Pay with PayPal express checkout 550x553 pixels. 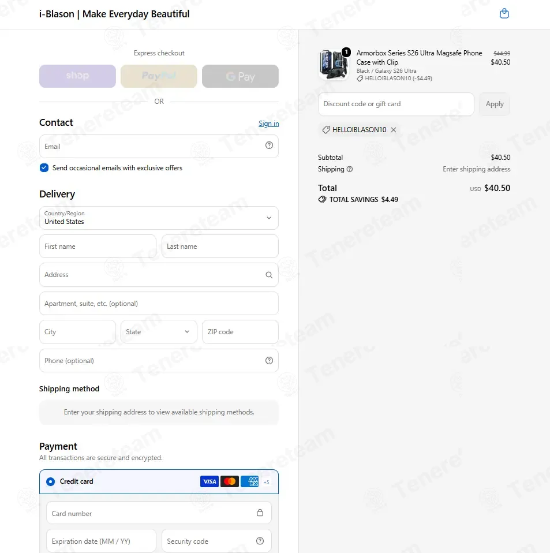[159, 76]
